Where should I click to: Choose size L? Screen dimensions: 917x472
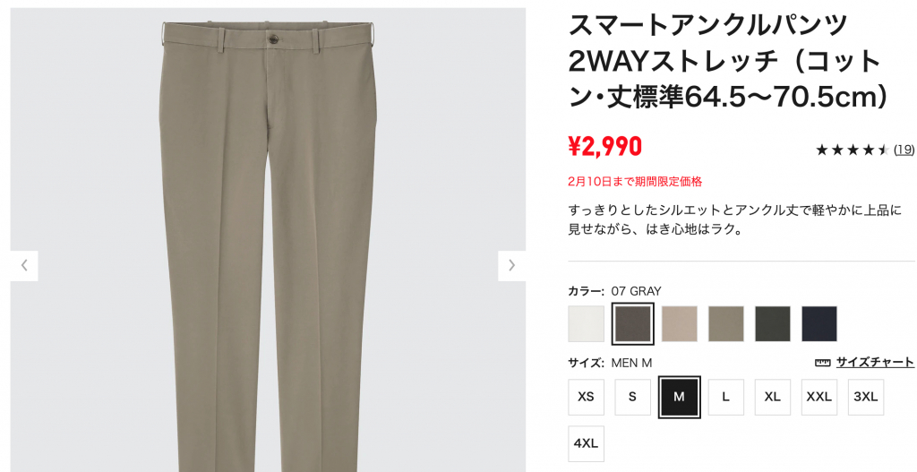point(725,397)
